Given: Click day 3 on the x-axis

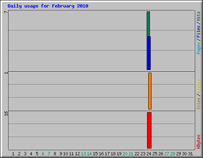Looking at the screenshot, I should pos(25,154).
